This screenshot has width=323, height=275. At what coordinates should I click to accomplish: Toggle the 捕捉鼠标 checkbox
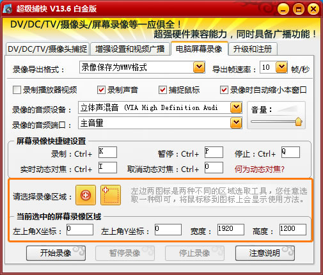162,90
